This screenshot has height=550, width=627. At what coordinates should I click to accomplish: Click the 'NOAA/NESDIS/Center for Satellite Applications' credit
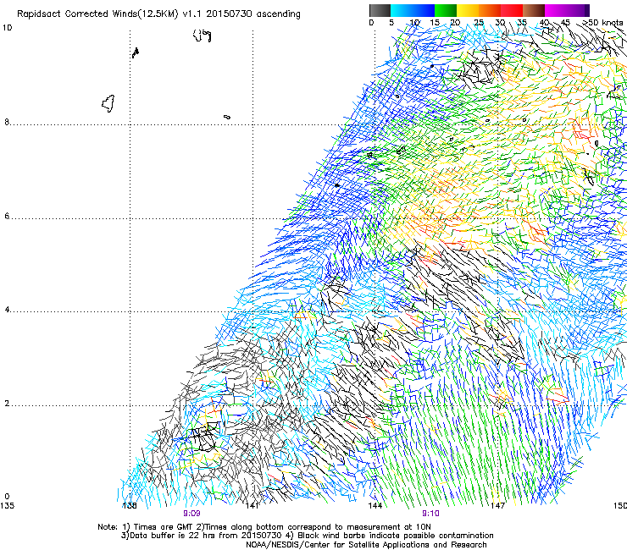pyautogui.click(x=366, y=545)
